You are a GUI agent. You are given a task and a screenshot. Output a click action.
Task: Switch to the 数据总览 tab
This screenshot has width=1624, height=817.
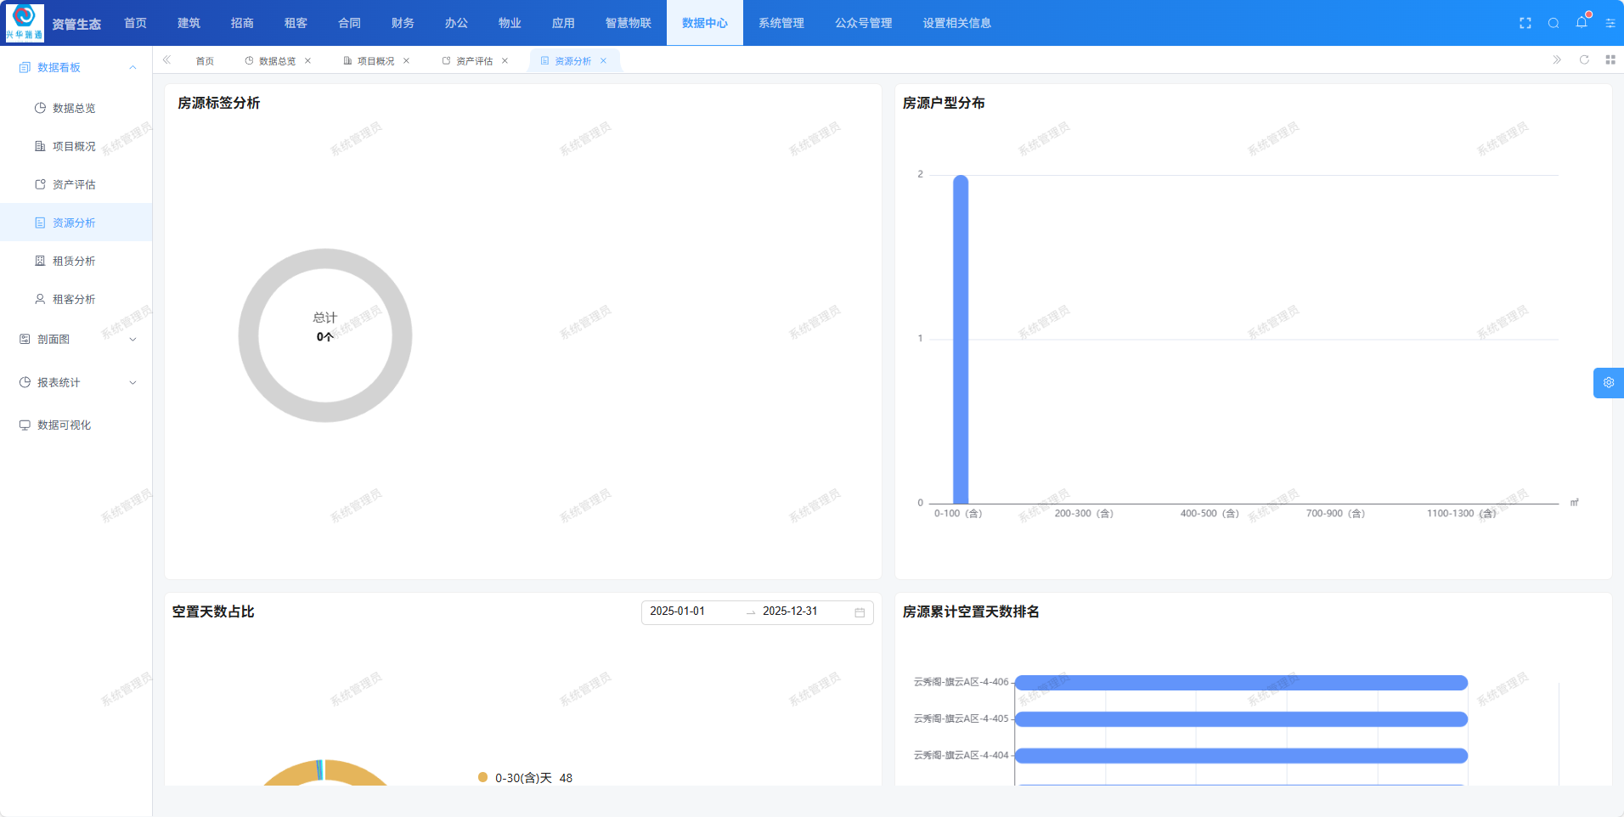pos(277,61)
